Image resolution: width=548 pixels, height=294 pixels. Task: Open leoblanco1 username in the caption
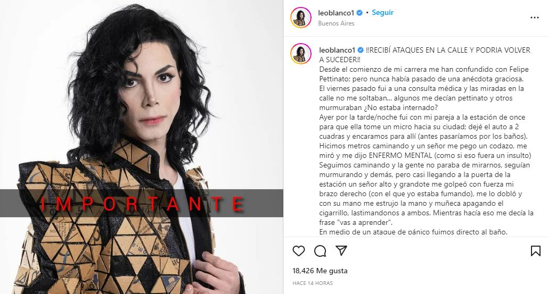tap(337, 50)
